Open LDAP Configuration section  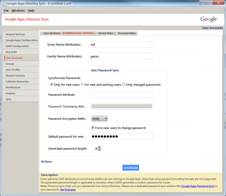[x=21, y=46]
